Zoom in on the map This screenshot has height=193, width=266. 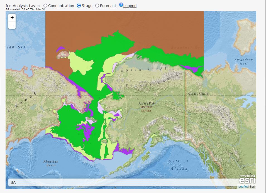click(12, 18)
